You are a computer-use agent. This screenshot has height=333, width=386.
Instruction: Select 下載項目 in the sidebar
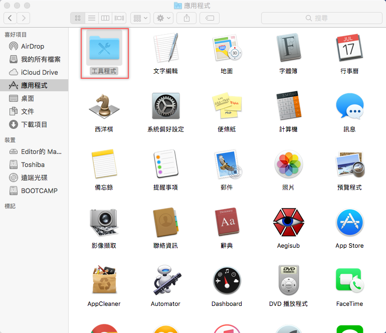(34, 125)
